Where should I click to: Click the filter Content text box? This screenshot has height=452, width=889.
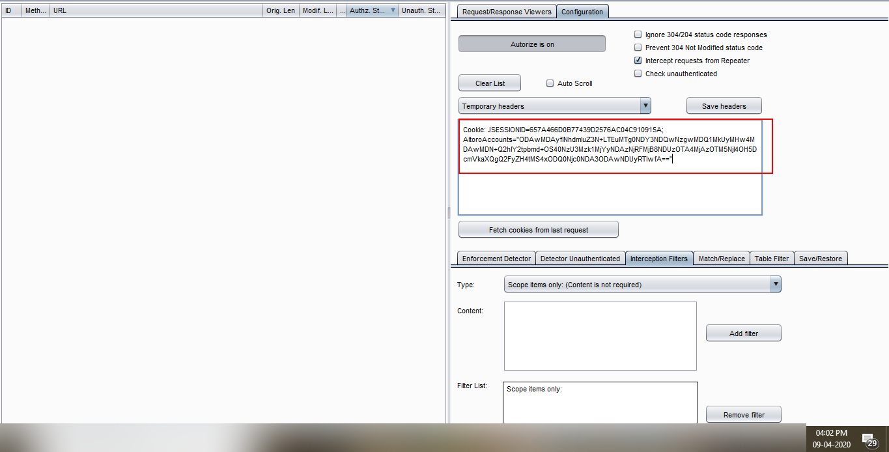600,336
